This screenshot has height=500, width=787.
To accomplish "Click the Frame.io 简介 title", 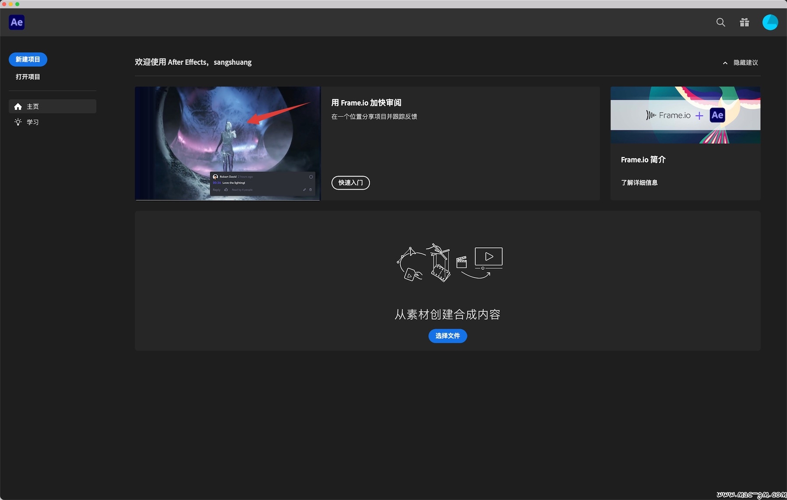I will pos(643,160).
